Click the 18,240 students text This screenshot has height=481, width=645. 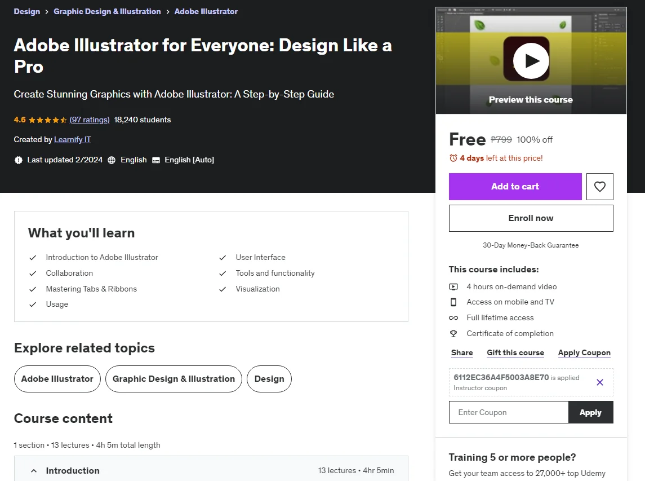pos(143,120)
